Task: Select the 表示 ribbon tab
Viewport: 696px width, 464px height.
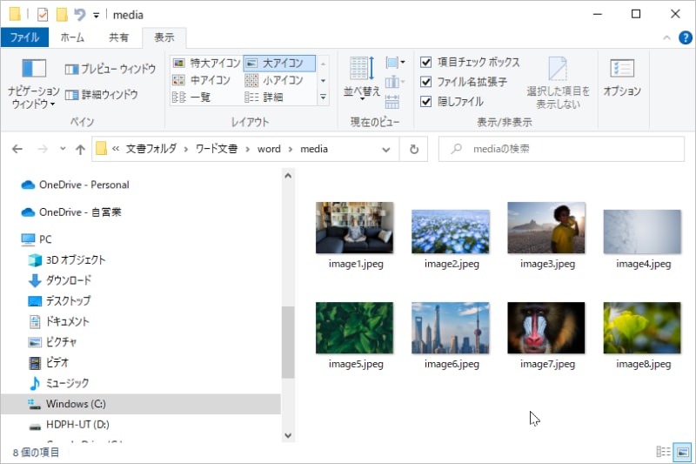Action: coord(164,37)
